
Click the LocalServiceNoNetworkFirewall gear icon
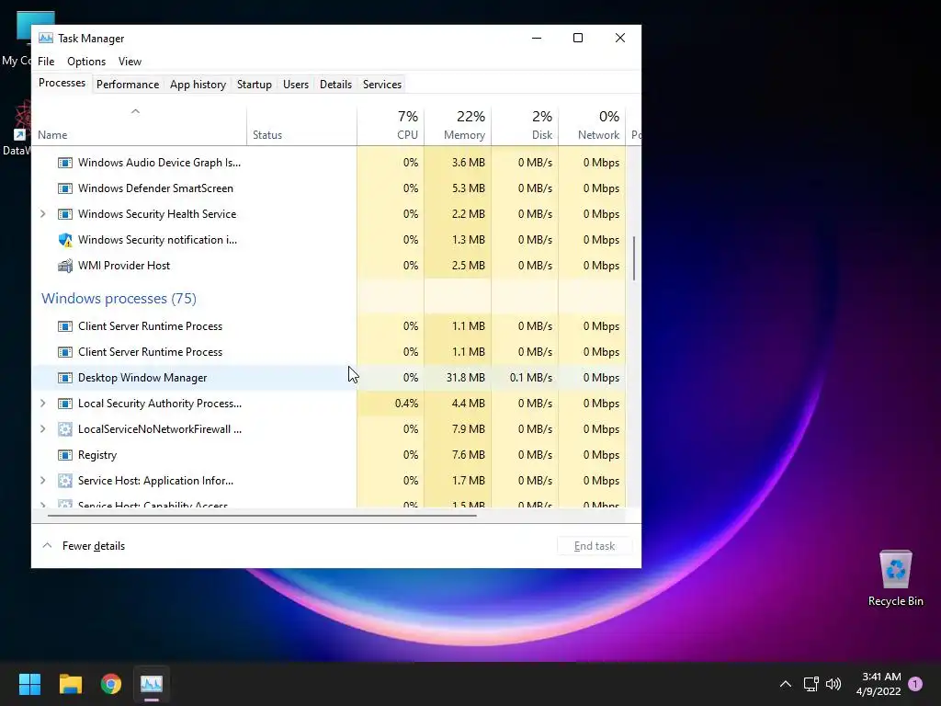65,429
